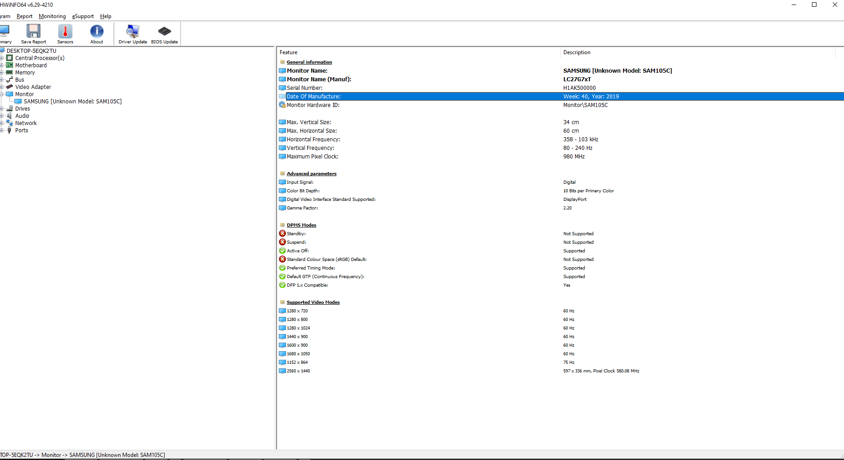Open the Report menu
The height and width of the screenshot is (460, 844).
[24, 16]
